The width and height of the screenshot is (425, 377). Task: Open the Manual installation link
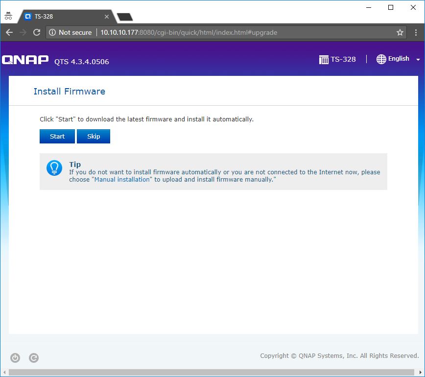point(122,179)
